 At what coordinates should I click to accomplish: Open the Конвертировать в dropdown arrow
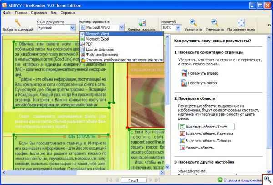pos(121,27)
